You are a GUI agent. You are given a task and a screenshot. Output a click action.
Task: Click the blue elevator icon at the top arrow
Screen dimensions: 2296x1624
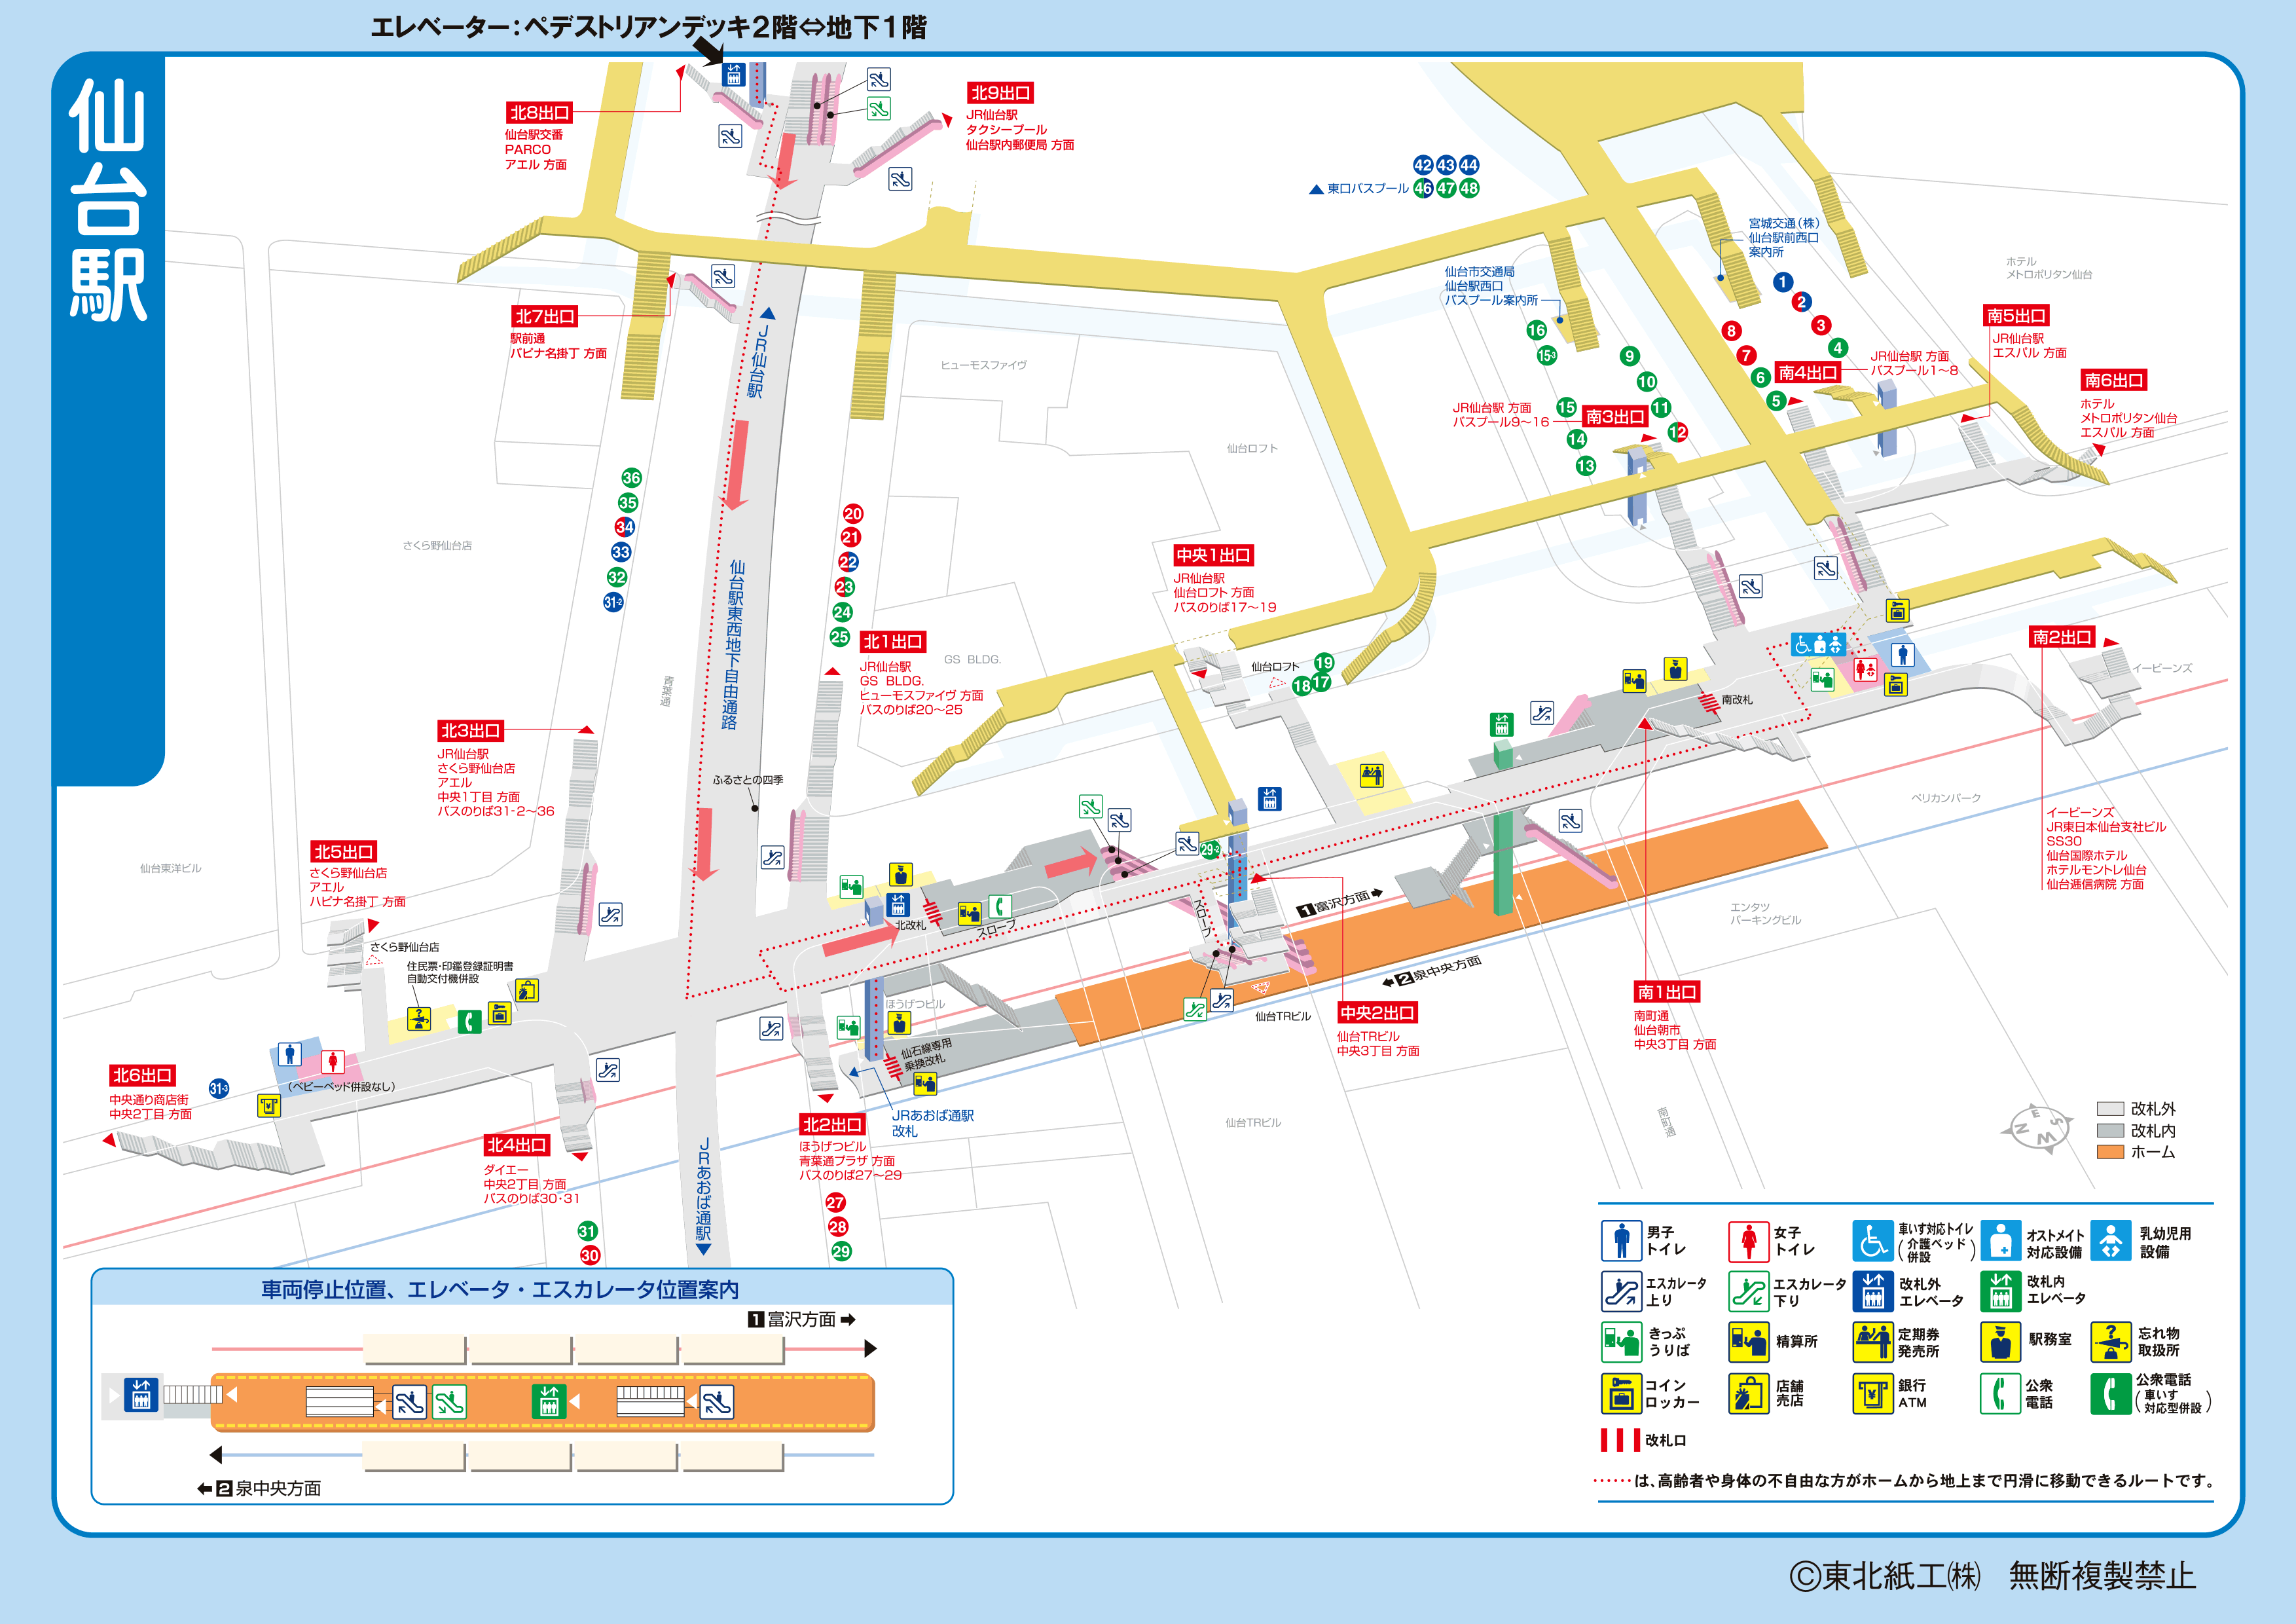click(734, 75)
